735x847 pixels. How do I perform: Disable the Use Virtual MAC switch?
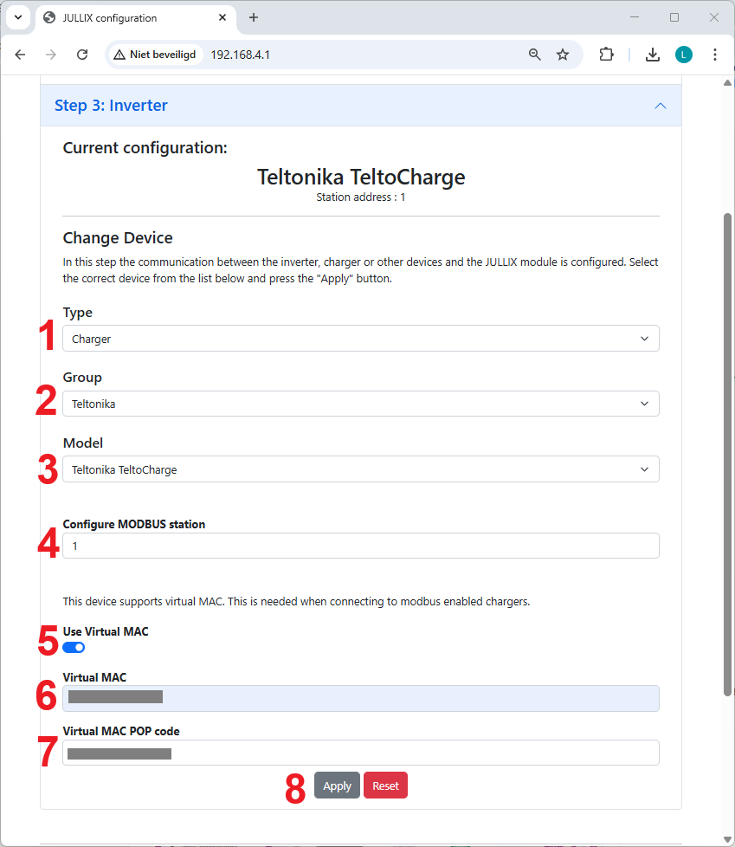[74, 648]
